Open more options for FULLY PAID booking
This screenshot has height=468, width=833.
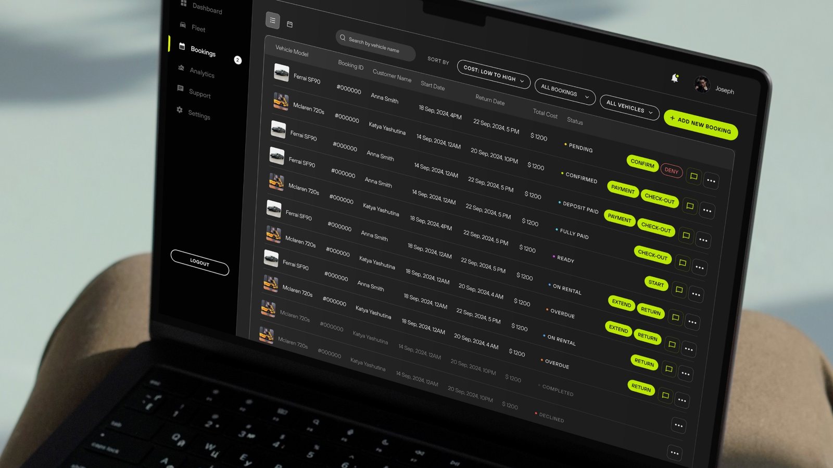coord(700,268)
